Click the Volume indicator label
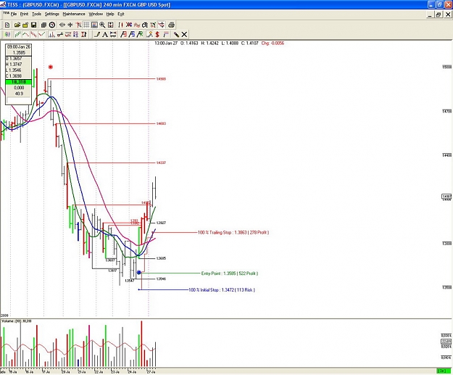The width and height of the screenshot is (453, 375). pyautogui.click(x=17, y=321)
